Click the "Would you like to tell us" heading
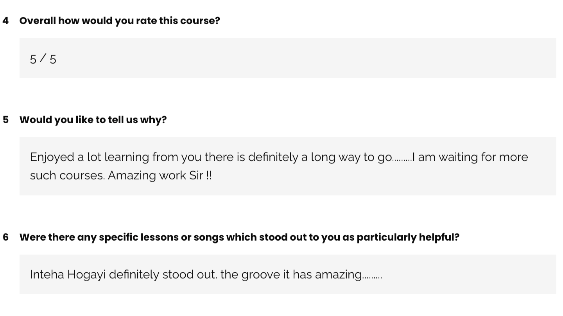The width and height of the screenshot is (563, 316). pos(93,120)
